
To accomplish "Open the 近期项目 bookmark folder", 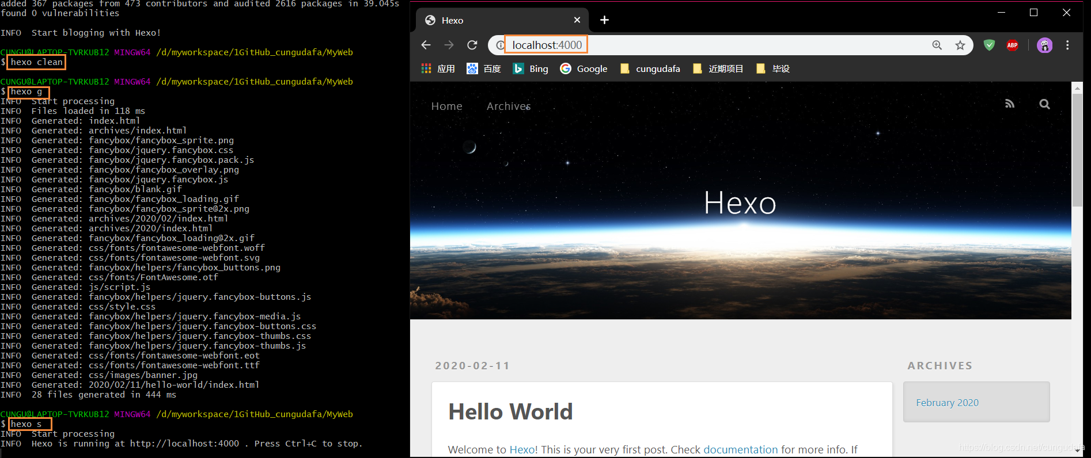I will 718,68.
